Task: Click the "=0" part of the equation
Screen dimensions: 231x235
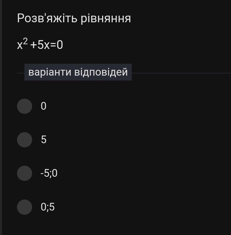Action: coord(57,45)
